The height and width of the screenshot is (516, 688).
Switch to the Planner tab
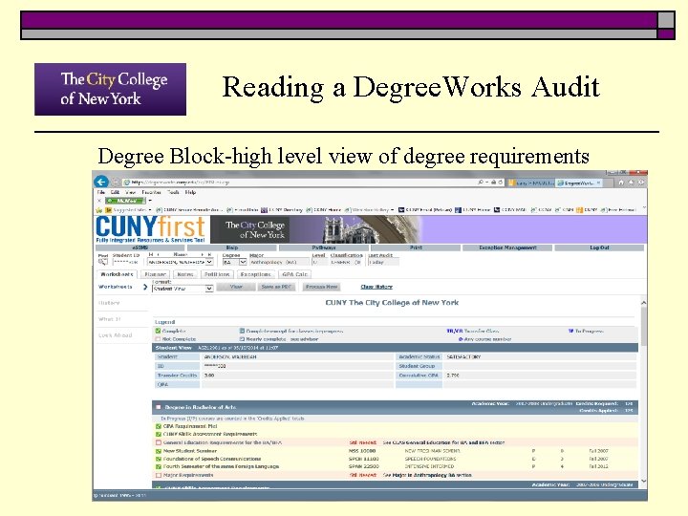[x=155, y=274]
